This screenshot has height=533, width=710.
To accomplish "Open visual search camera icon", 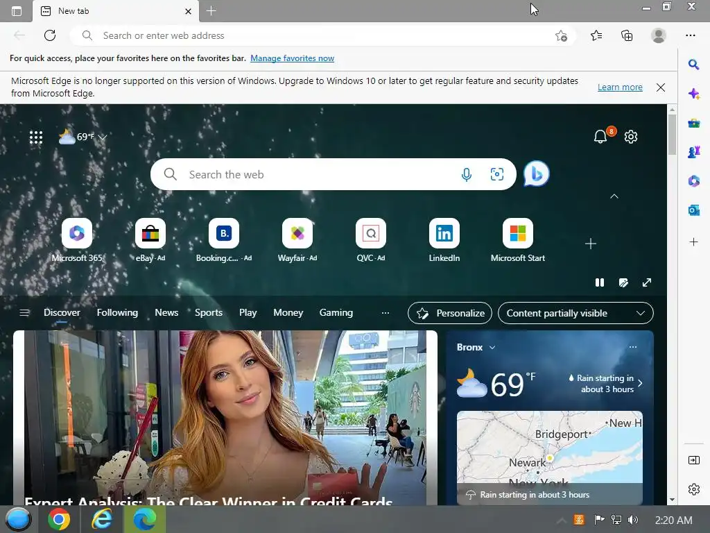I will tap(496, 174).
